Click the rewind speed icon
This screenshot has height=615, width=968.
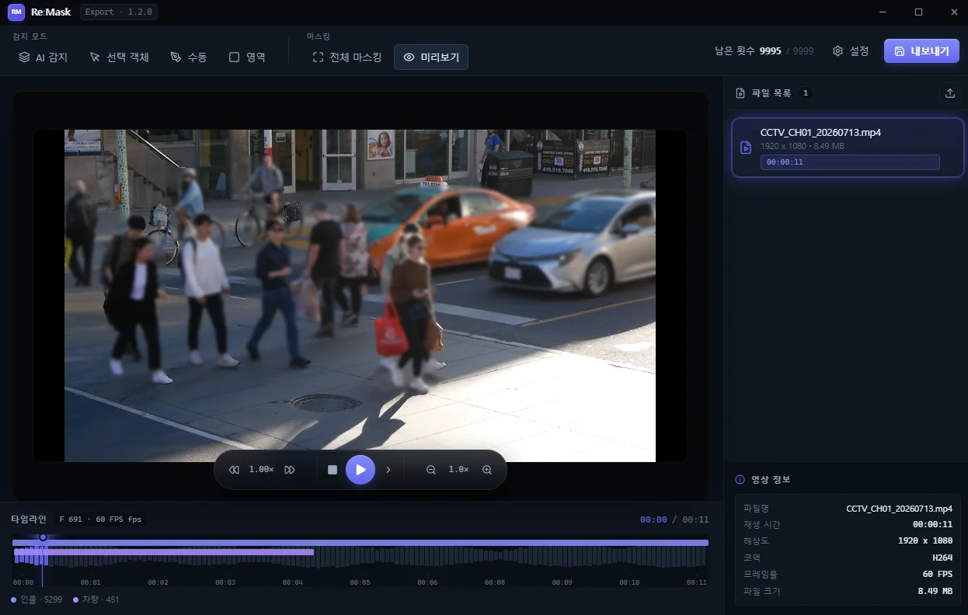tap(234, 470)
